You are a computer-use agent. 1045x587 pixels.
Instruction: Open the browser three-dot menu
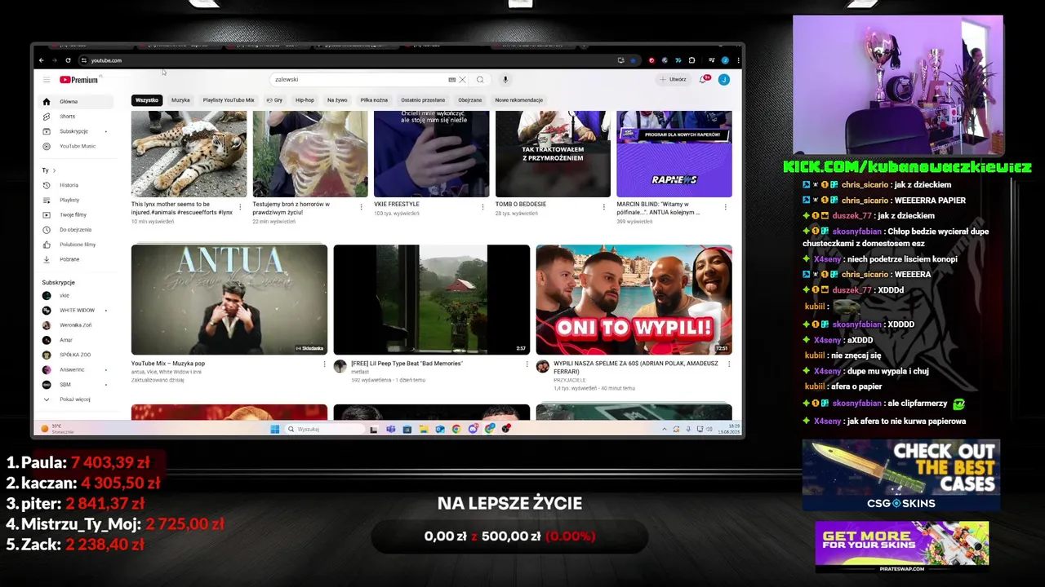tap(739, 60)
